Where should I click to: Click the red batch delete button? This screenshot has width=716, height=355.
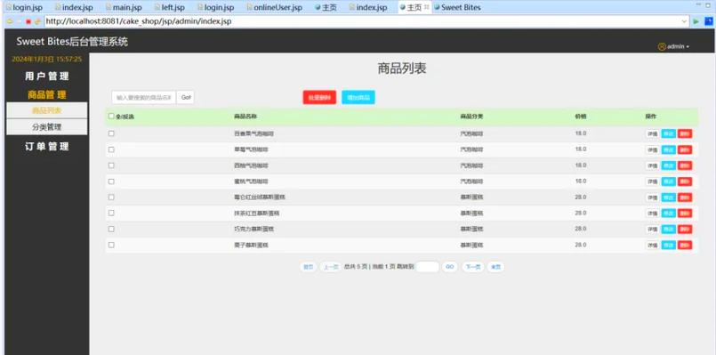point(319,97)
